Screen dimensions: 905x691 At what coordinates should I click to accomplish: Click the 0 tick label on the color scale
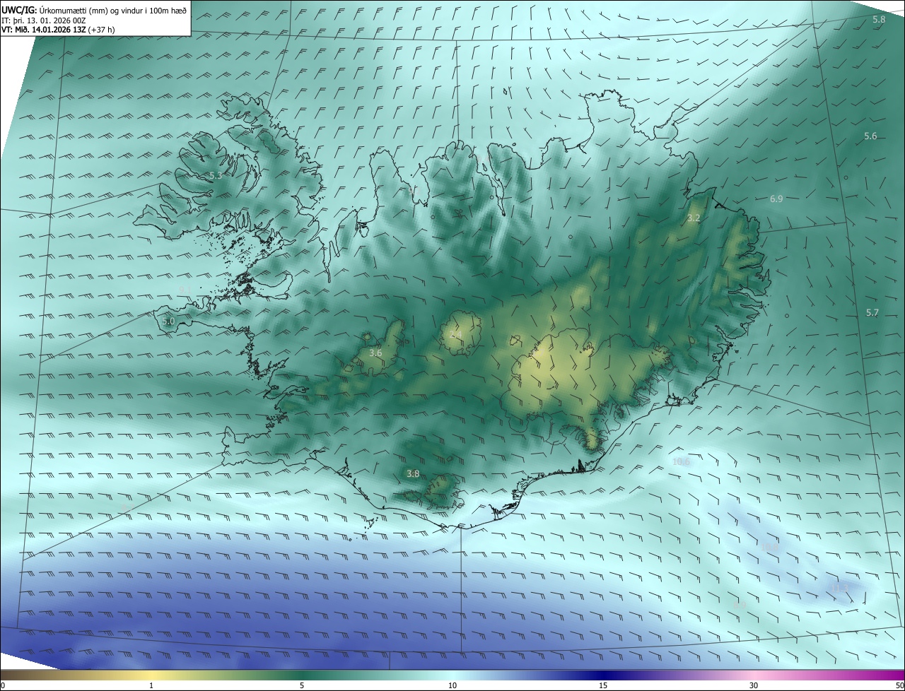[3, 685]
